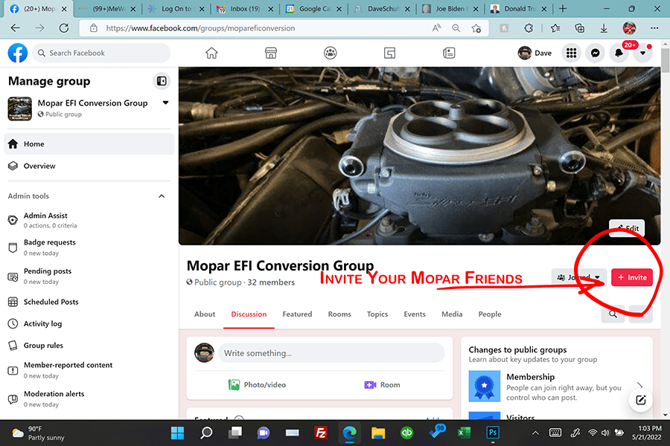The height and width of the screenshot is (446, 670).
Task: Click the browser address bar URL
Action: pyautogui.click(x=200, y=28)
